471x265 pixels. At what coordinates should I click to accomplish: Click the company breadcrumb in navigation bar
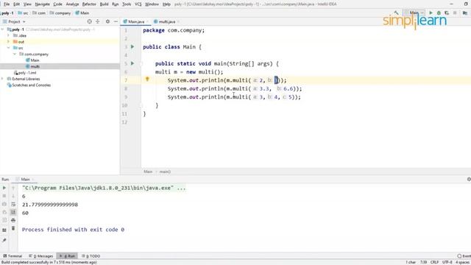pyautogui.click(x=60, y=13)
